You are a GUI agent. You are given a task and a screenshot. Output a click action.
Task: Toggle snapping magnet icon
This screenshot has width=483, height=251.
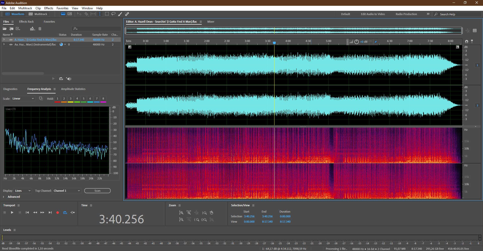click(x=467, y=41)
